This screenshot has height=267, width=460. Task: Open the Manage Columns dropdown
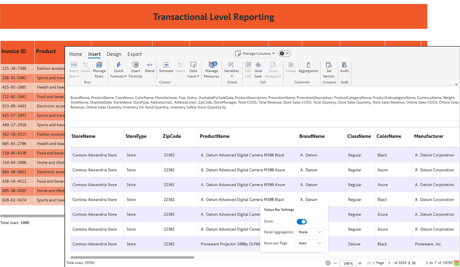(255, 53)
